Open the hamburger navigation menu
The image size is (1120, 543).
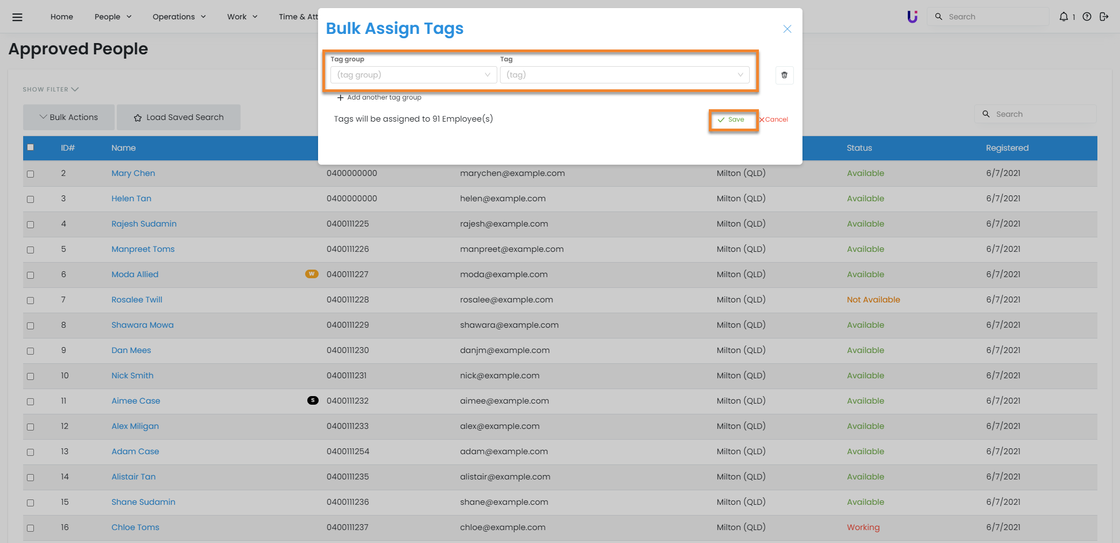click(x=17, y=17)
